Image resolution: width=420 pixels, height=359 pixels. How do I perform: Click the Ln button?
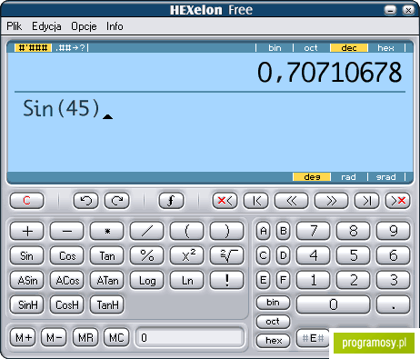[187, 280]
